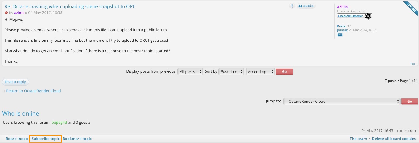Viewport: 419px width, 143px height.
Task: Open the 'Ascending' sort order dropdown
Action: (260, 71)
